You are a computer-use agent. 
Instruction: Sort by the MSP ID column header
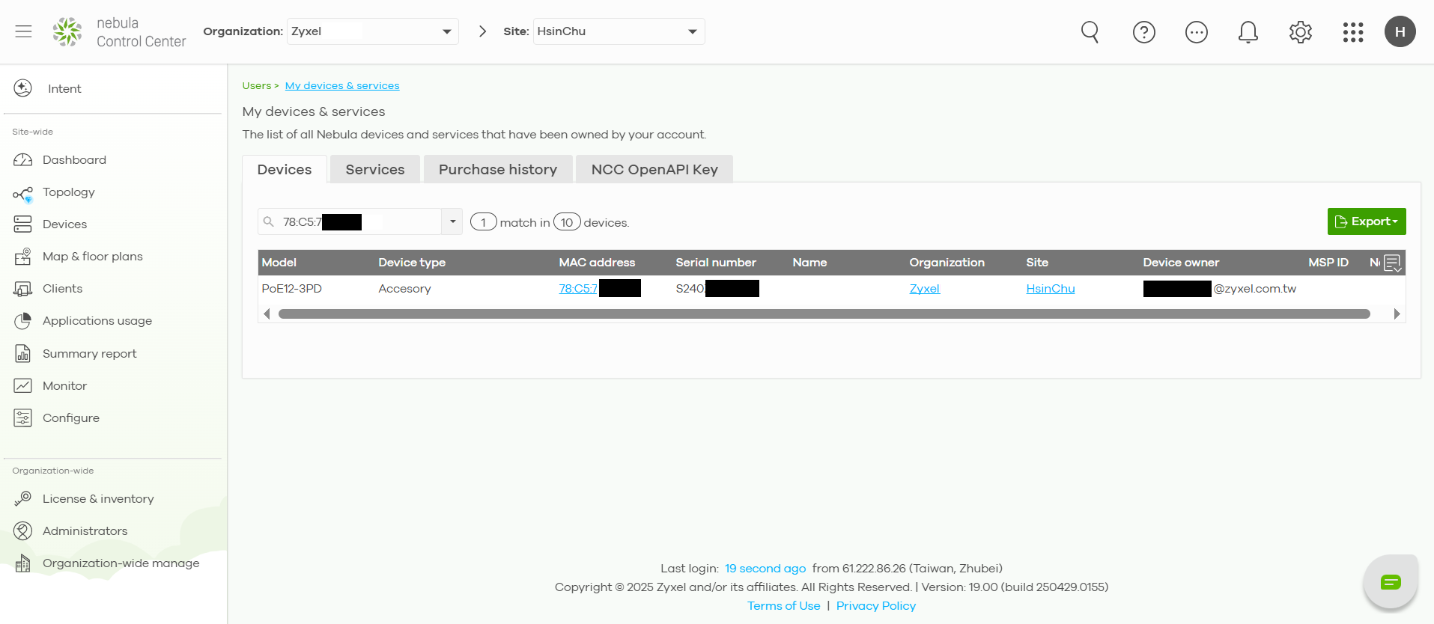tap(1328, 263)
